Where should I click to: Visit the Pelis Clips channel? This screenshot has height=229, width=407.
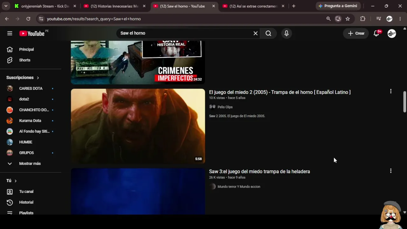[x=225, y=107]
